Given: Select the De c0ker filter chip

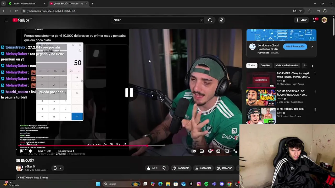Looking at the screenshot, I should tap(265, 66).
